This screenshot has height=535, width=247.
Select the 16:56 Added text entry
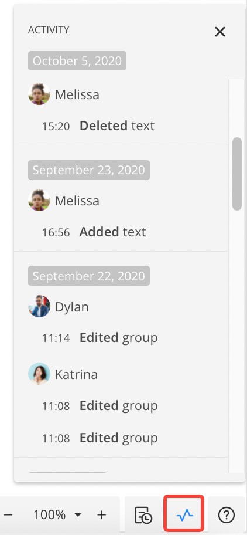click(94, 232)
